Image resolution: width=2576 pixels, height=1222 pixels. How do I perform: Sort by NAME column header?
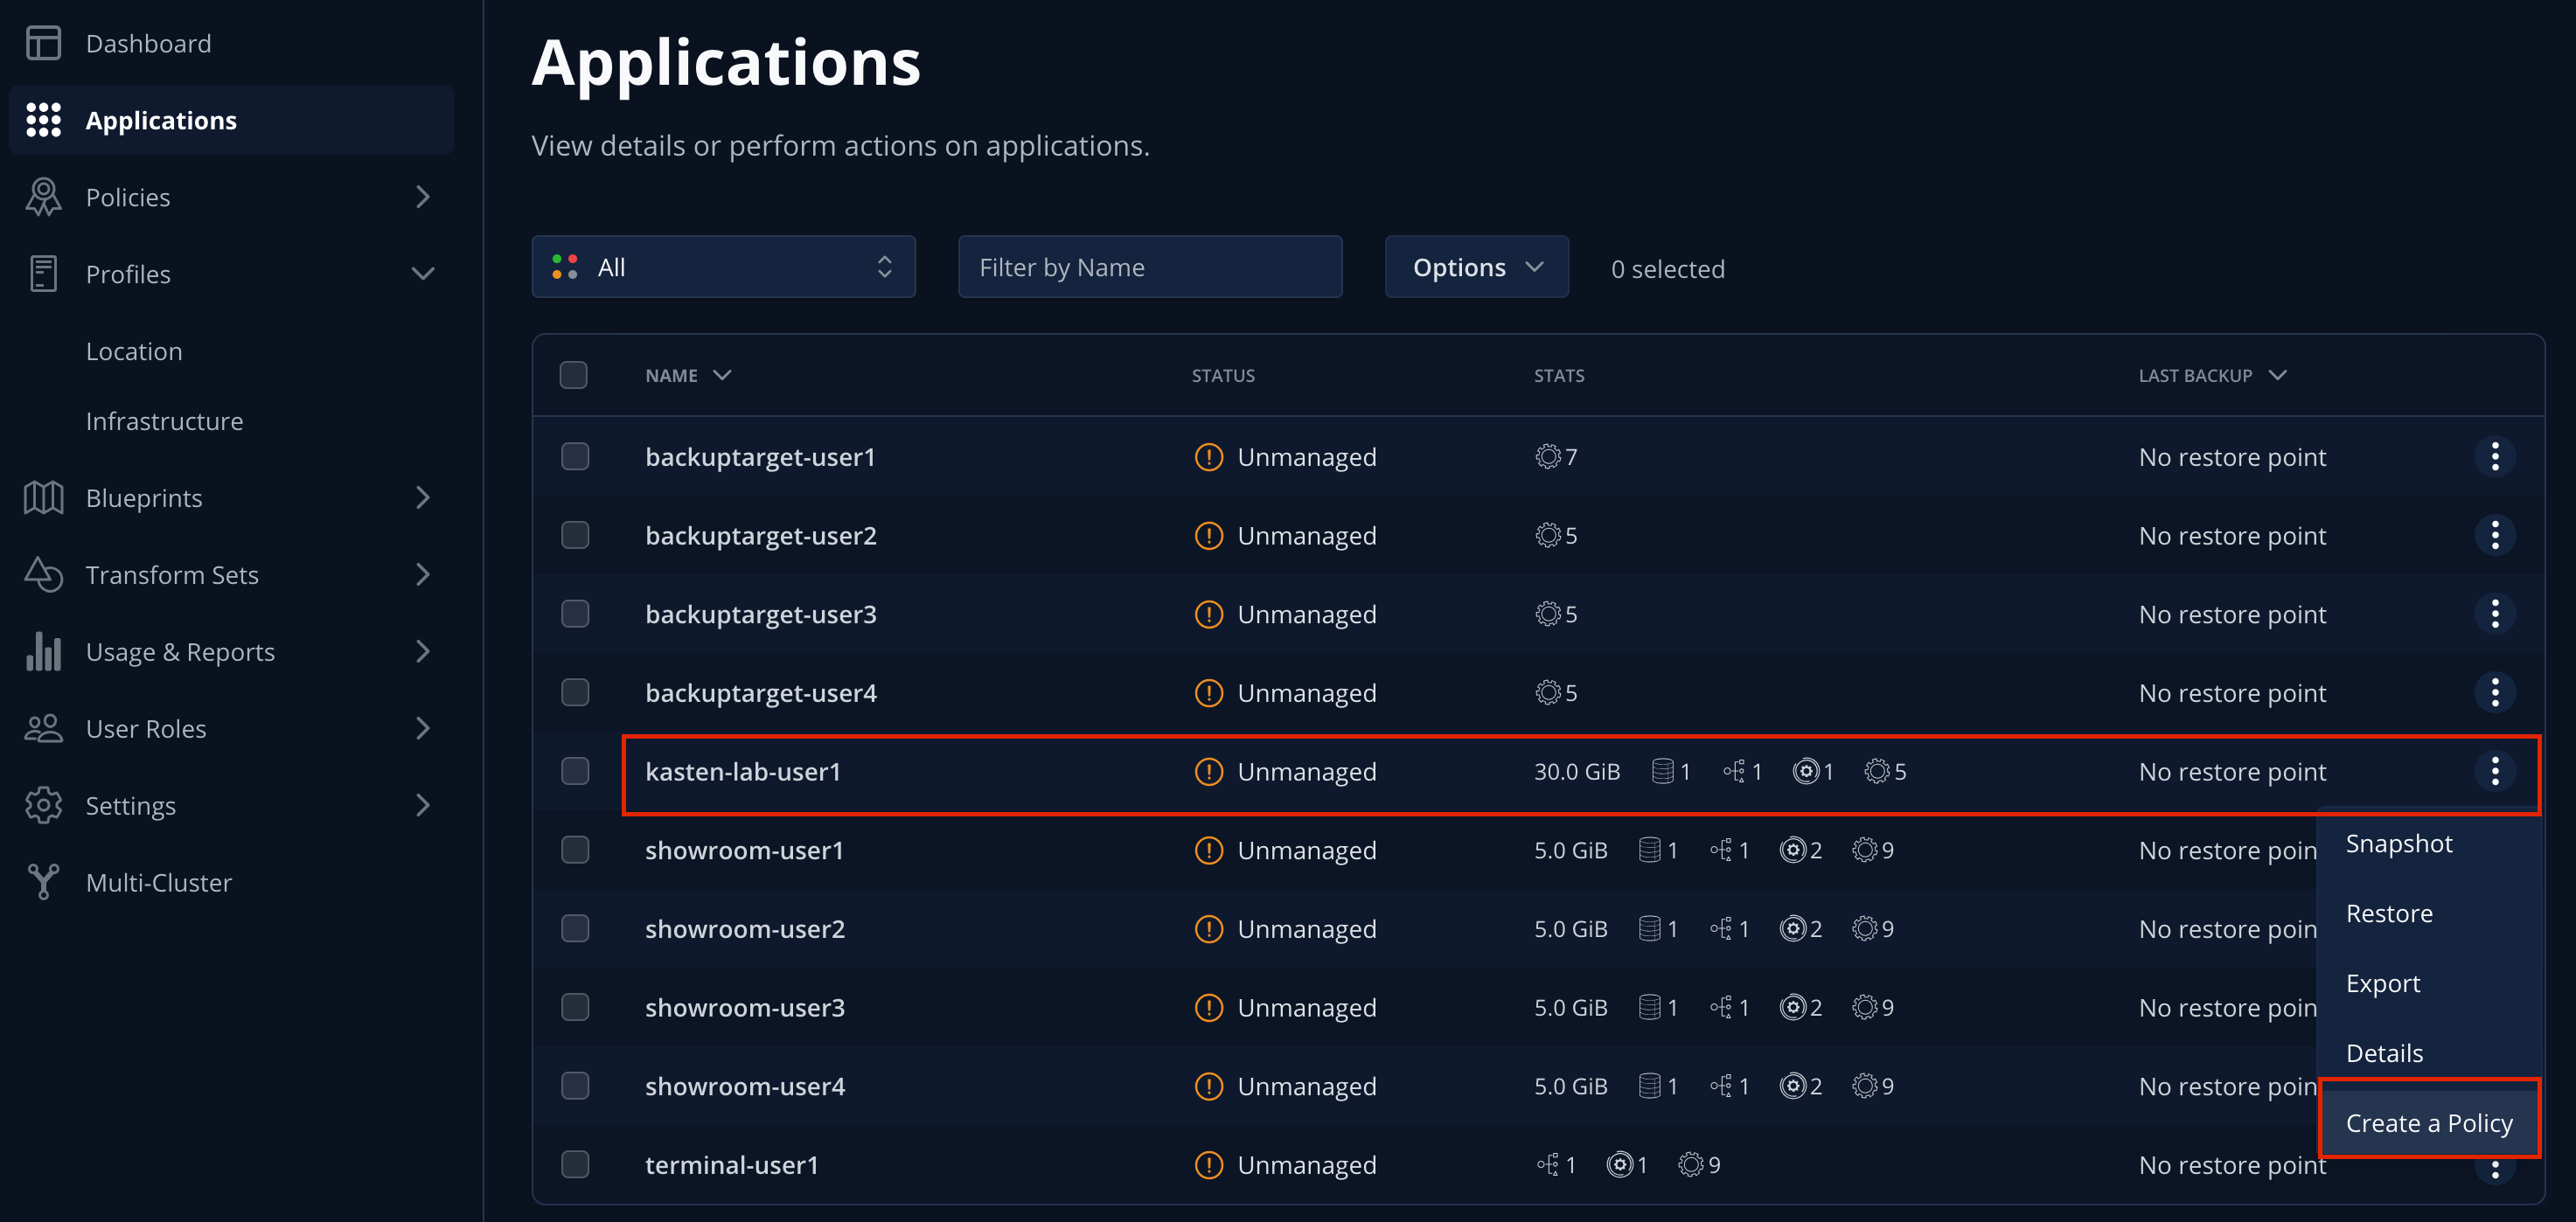click(688, 375)
